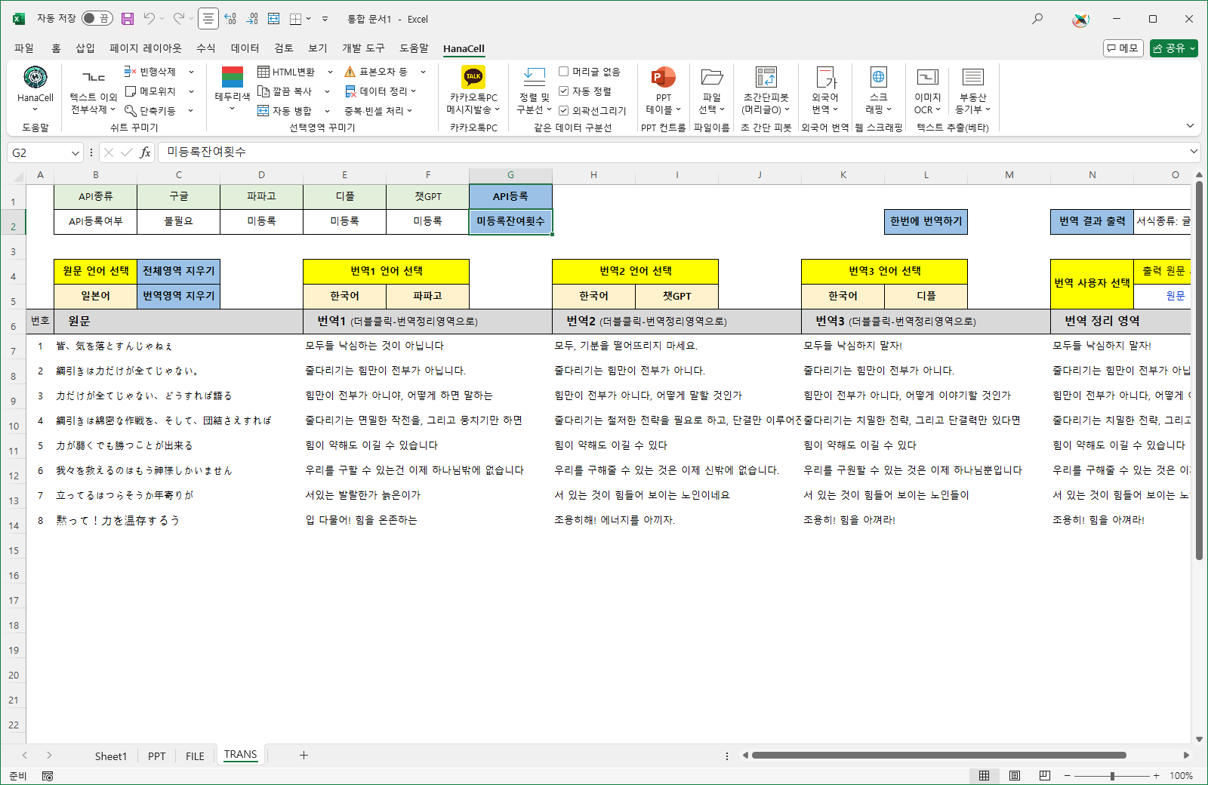Click the horizontal scrollbar thumb
This screenshot has width=1208, height=785.
938,756
